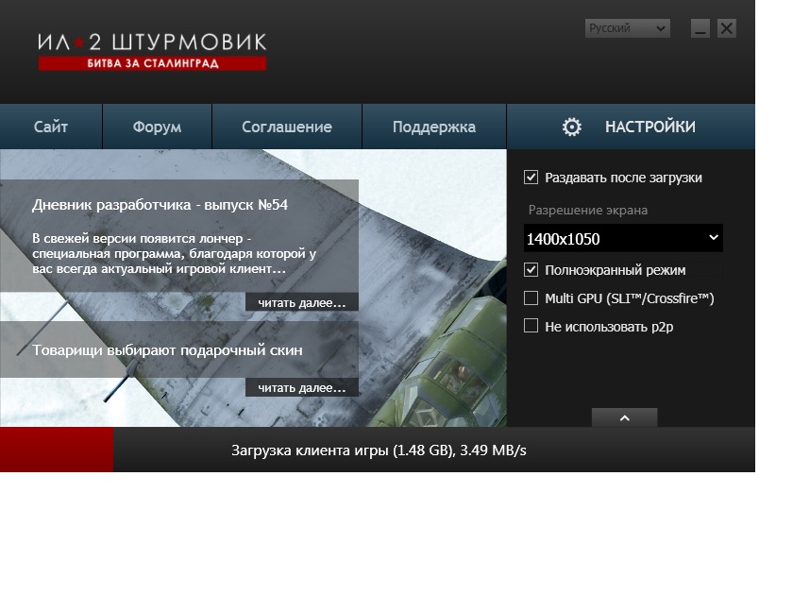
Task: Open the Соглашение tab
Action: pyautogui.click(x=287, y=127)
